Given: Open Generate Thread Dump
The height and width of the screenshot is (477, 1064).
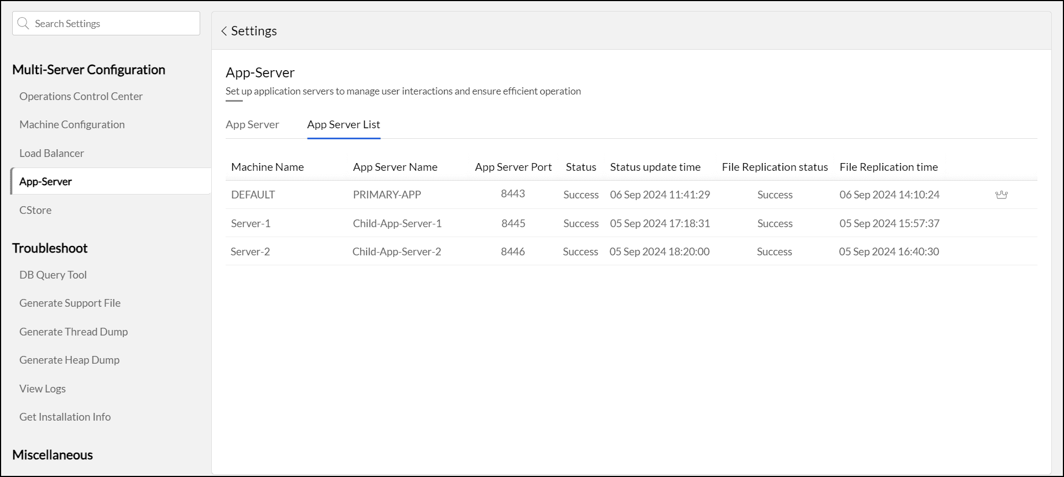Looking at the screenshot, I should pos(74,332).
